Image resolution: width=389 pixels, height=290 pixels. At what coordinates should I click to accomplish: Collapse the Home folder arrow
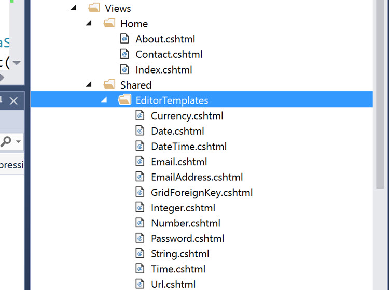click(89, 23)
